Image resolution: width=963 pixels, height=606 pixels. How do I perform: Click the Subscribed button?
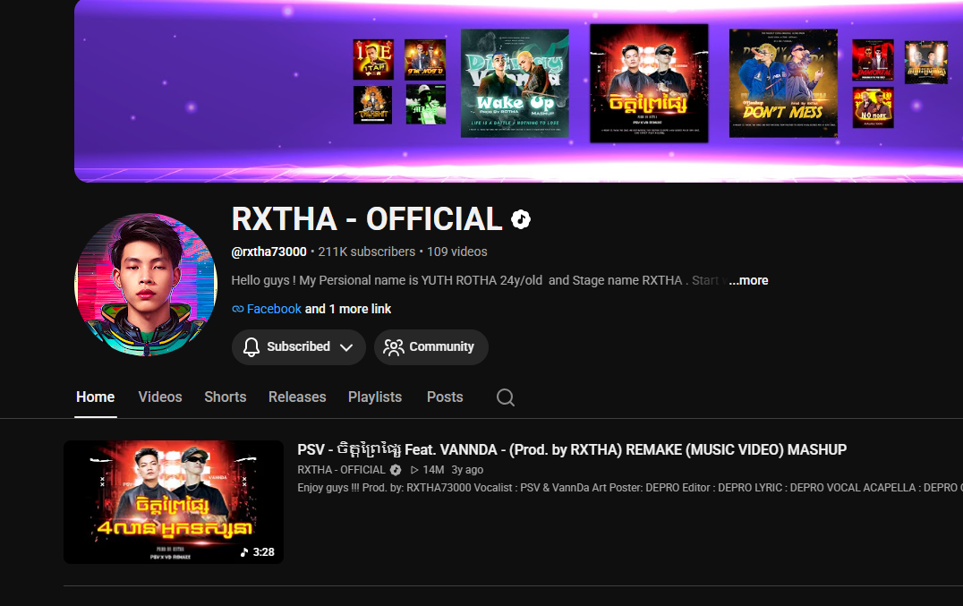coord(299,347)
